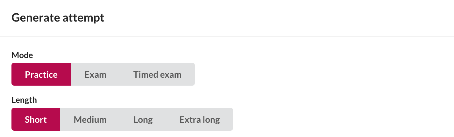Click the label above the Short button
Image resolution: width=454 pixels, height=137 pixels.
tap(24, 100)
